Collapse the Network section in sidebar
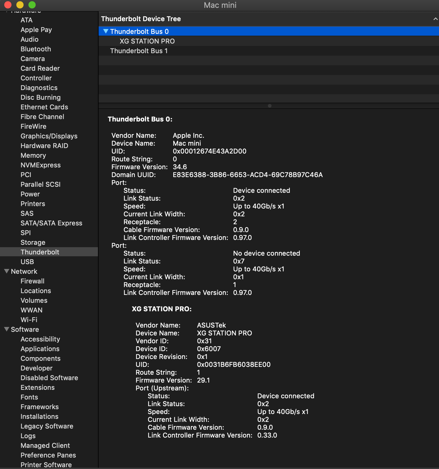Screen dimensions: 439x469 (x=6, y=271)
